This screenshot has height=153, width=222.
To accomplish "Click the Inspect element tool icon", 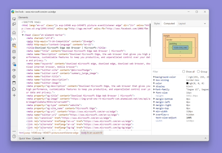I will tap(14, 19).
